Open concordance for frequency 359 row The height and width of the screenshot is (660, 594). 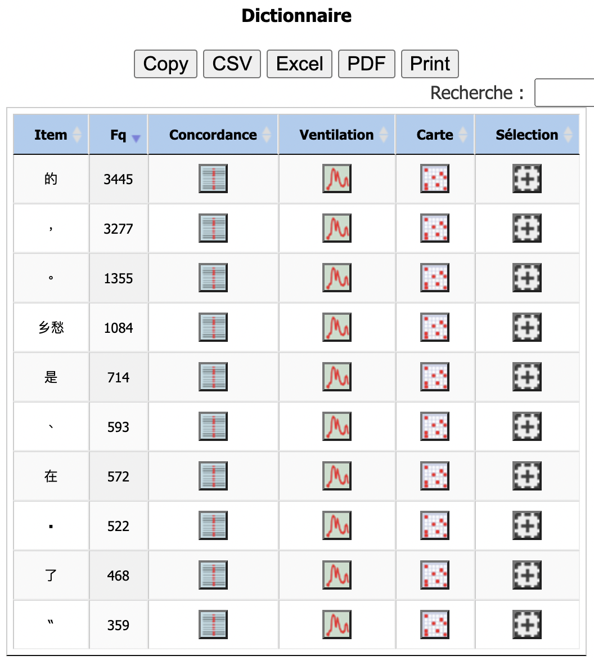click(x=213, y=625)
